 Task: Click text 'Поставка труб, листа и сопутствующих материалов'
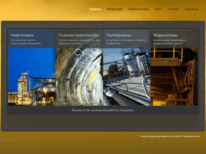coord(26,42)
